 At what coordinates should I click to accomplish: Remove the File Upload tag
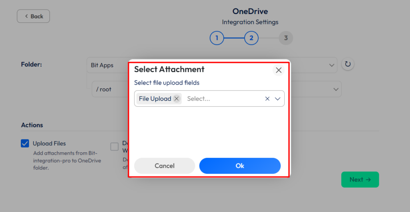[177, 99]
